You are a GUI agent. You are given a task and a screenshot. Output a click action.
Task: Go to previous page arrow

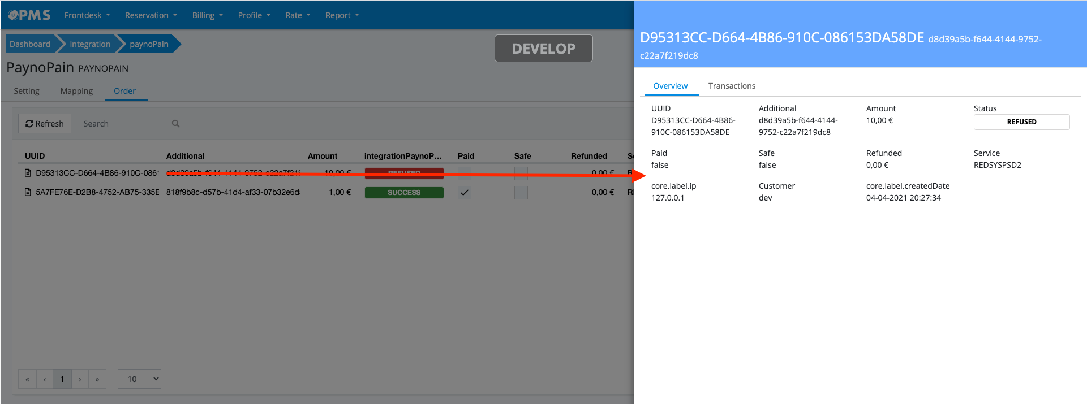pos(45,379)
